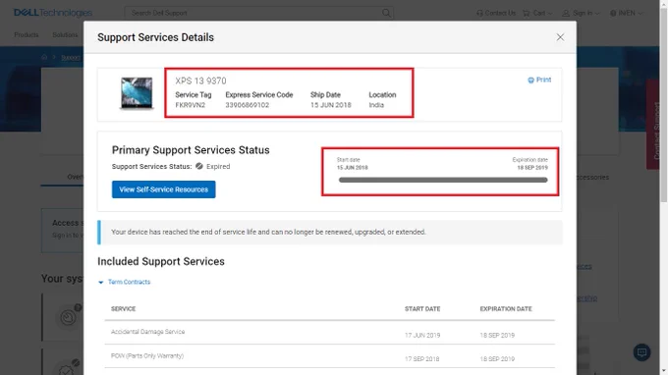Click start date 17 JUN 2019

pyautogui.click(x=422, y=336)
